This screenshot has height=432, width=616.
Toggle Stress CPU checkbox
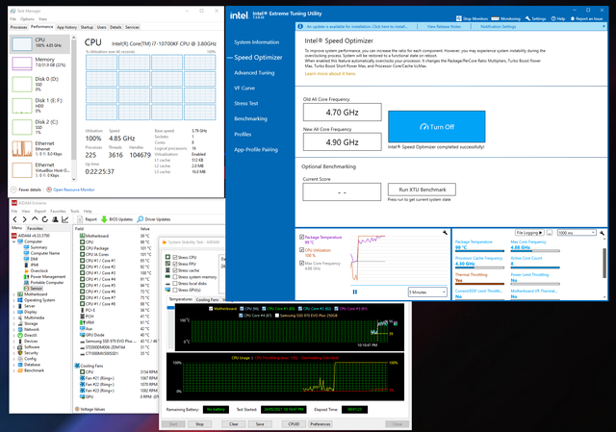[175, 257]
